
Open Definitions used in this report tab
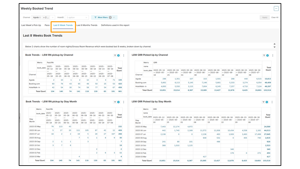pos(115,25)
